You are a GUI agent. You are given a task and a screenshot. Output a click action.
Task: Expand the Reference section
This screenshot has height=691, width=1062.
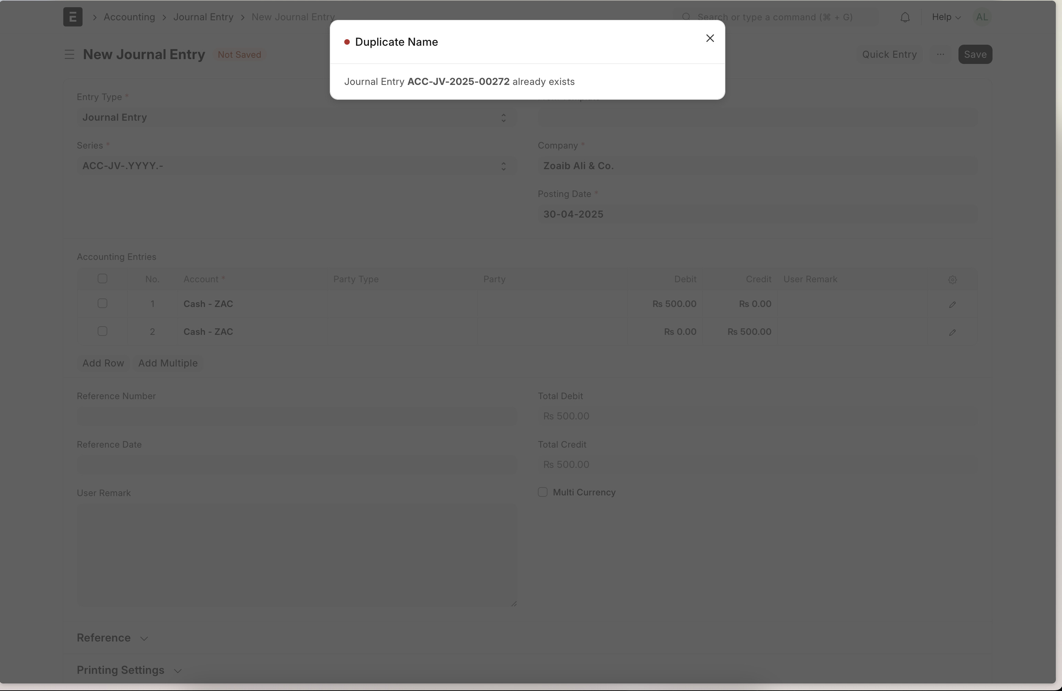[x=112, y=638]
